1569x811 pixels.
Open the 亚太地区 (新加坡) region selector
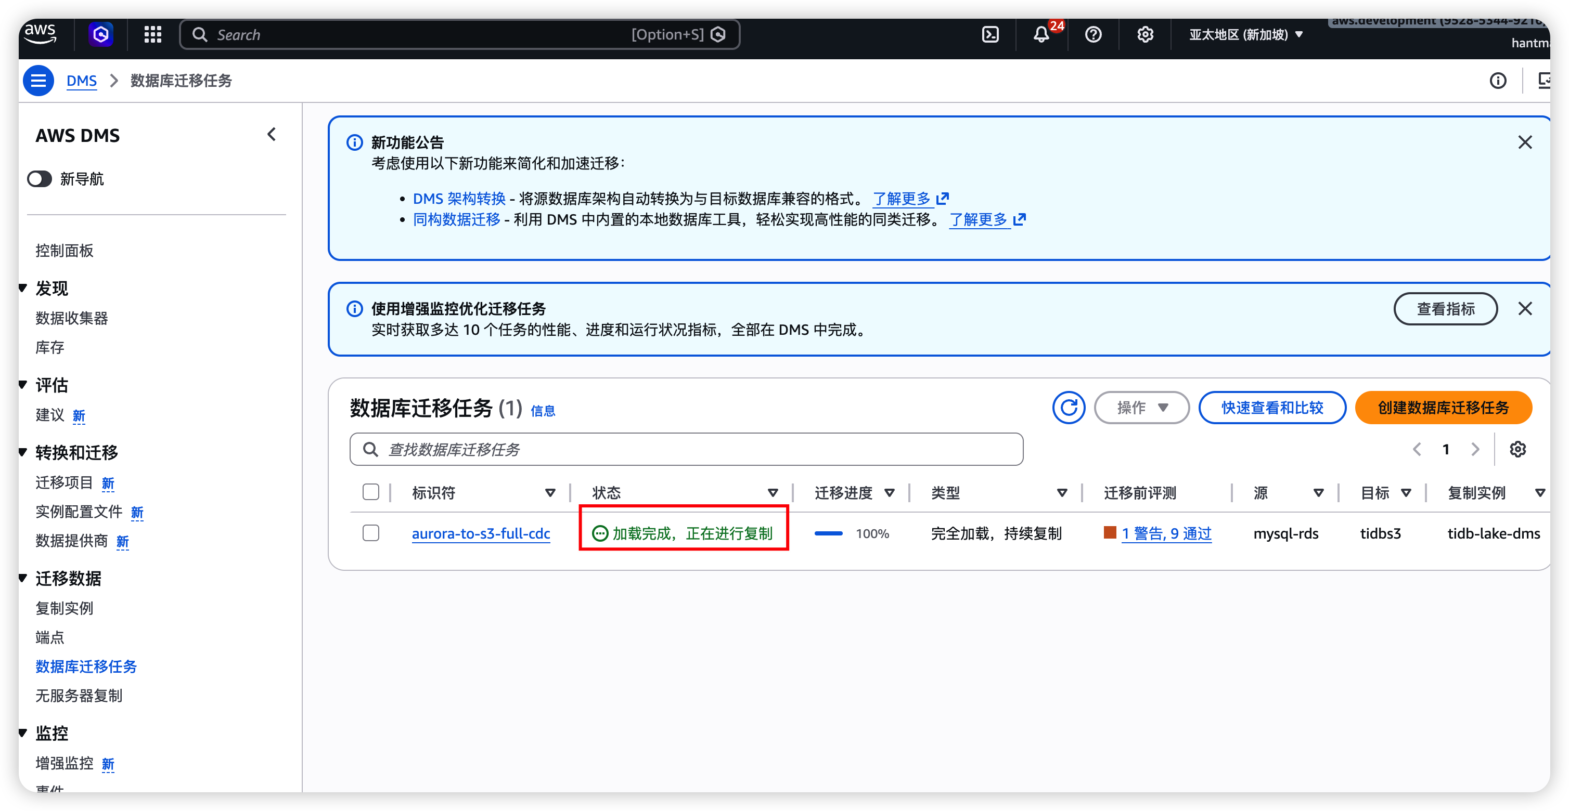[1245, 35]
